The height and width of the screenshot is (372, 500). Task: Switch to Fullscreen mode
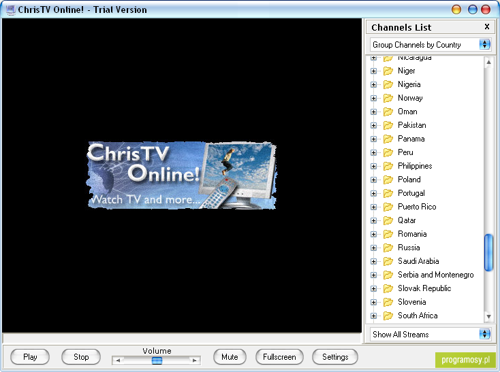[x=279, y=357]
